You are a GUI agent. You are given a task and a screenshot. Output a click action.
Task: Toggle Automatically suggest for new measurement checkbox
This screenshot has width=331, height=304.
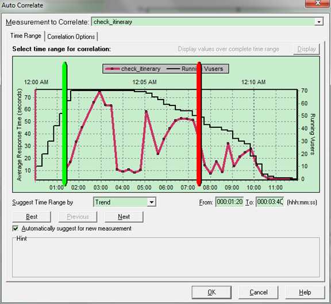(16, 229)
